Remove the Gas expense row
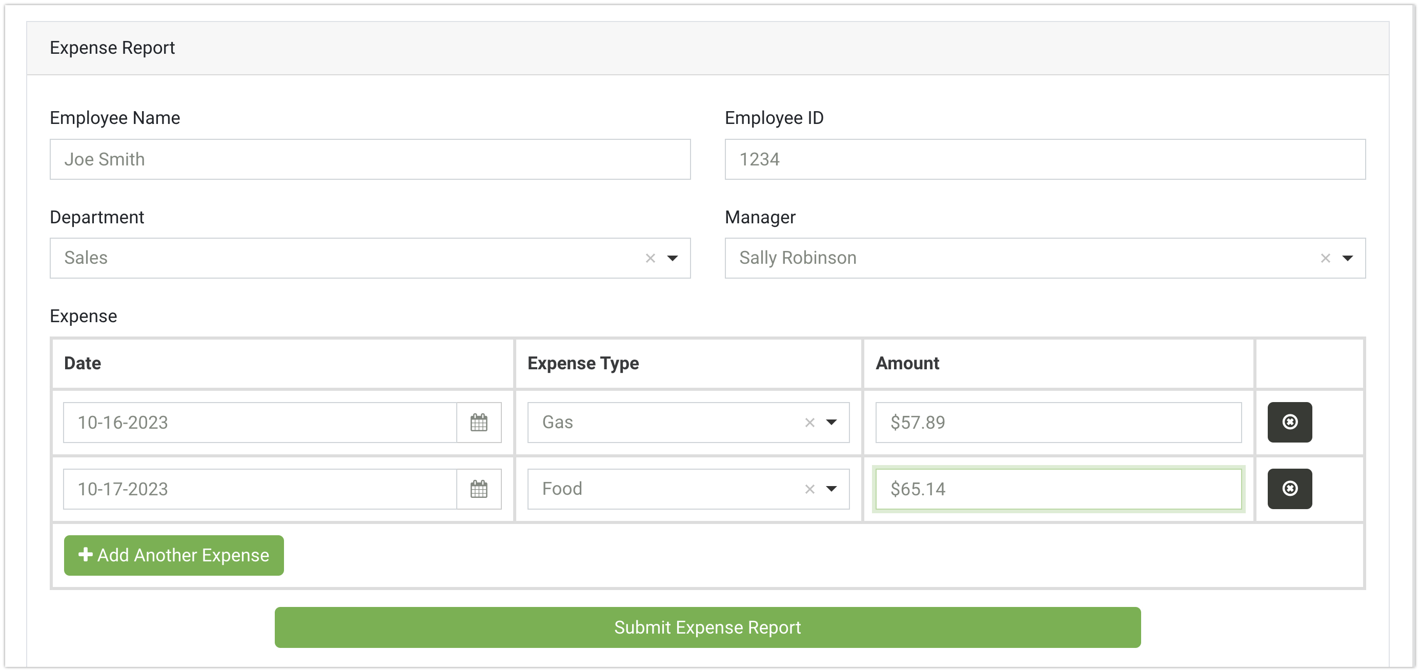Viewport: 1420px width, 672px height. (x=1289, y=423)
